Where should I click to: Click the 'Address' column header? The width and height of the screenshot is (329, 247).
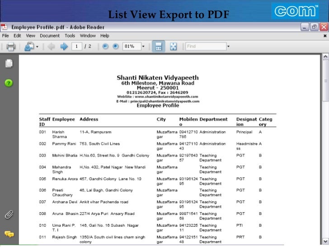[x=89, y=119]
